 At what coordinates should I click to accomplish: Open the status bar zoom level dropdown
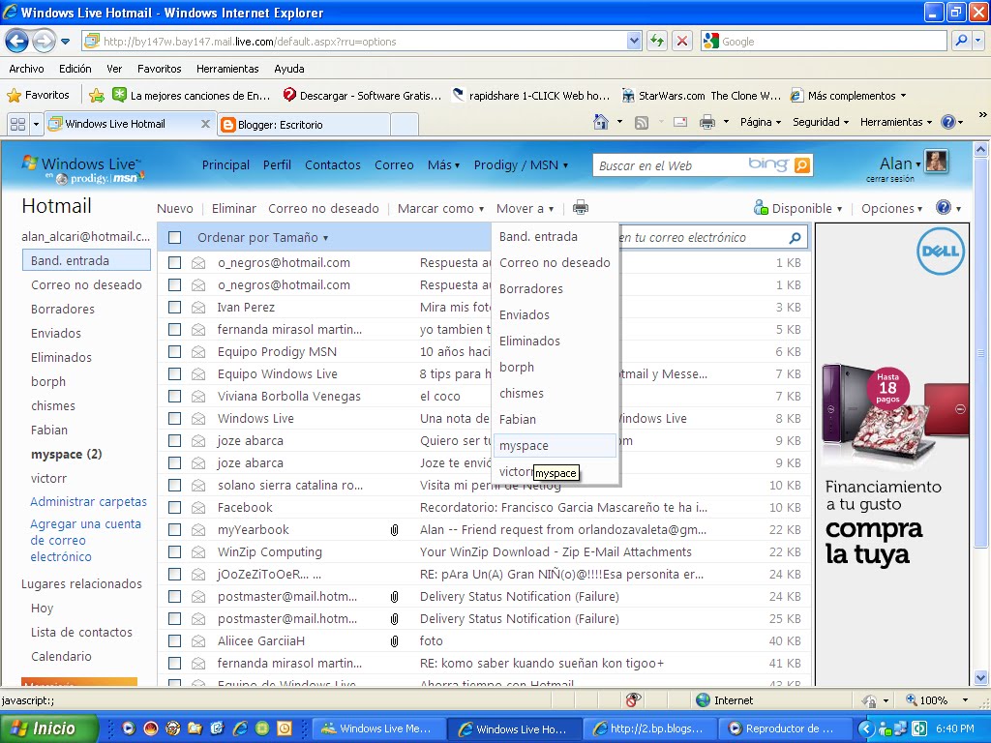pyautogui.click(x=965, y=700)
